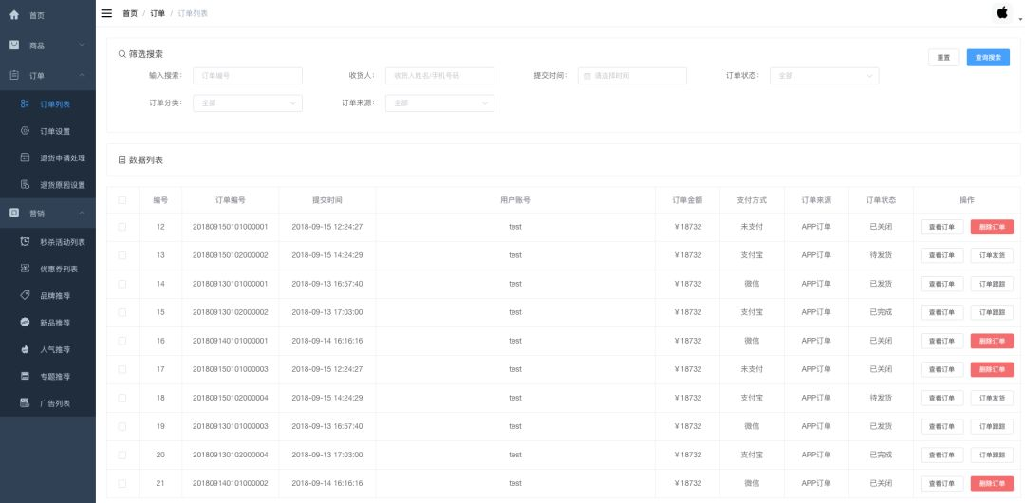
Task: Click order number 201809140101000002
Action: (230, 483)
